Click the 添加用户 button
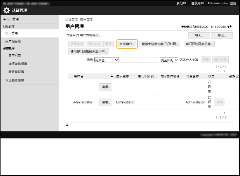Viewport: 240px width, 176px height. click(x=127, y=44)
